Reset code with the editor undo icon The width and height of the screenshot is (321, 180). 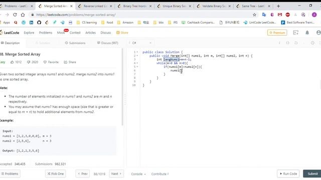click(296, 43)
